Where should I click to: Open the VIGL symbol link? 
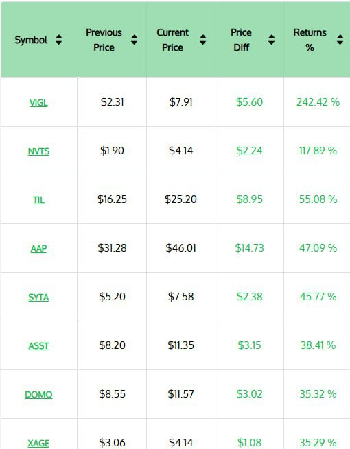[x=38, y=103]
